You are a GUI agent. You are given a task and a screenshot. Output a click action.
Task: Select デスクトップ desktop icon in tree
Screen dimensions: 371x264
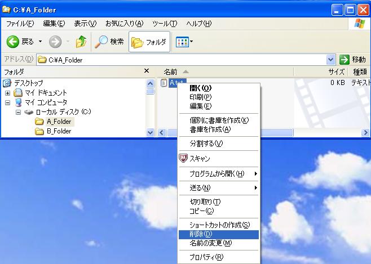tap(7, 83)
